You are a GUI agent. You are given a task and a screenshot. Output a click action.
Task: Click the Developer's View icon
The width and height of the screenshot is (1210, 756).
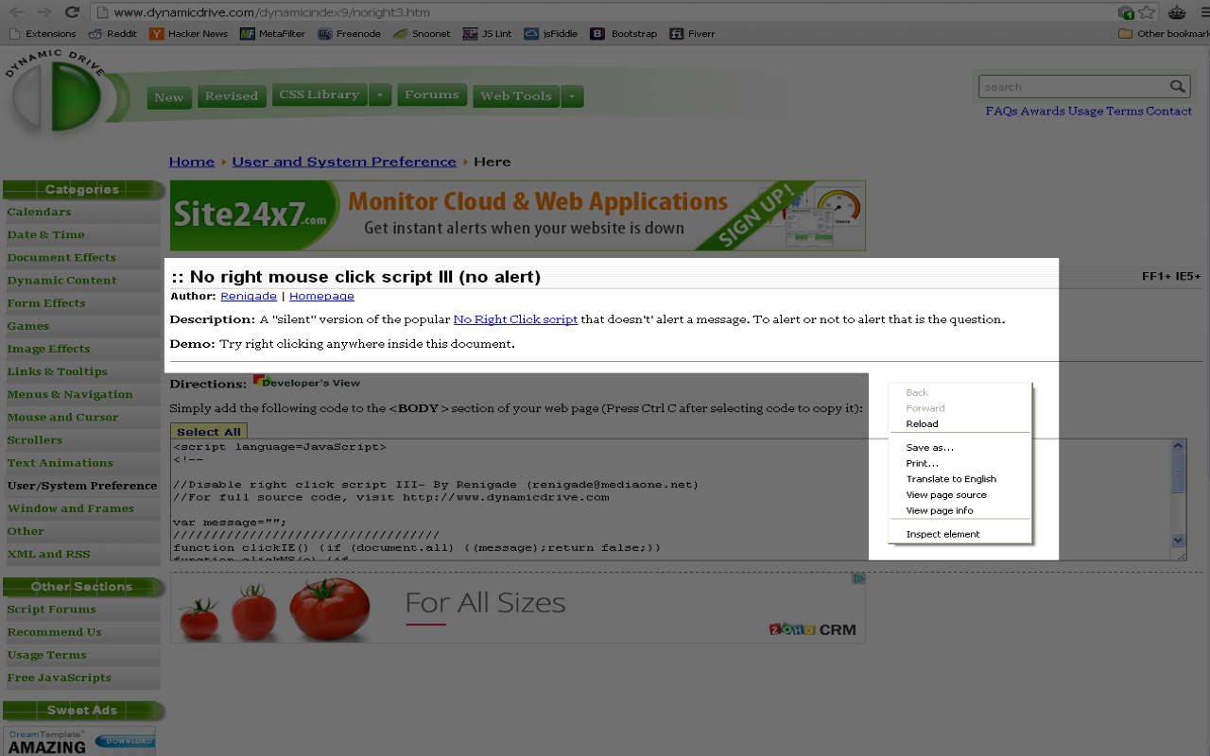tap(306, 382)
